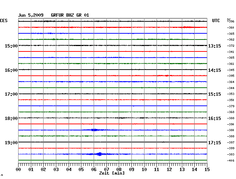Click the station title "GRFUR BHZ GR 01"

tap(70, 15)
